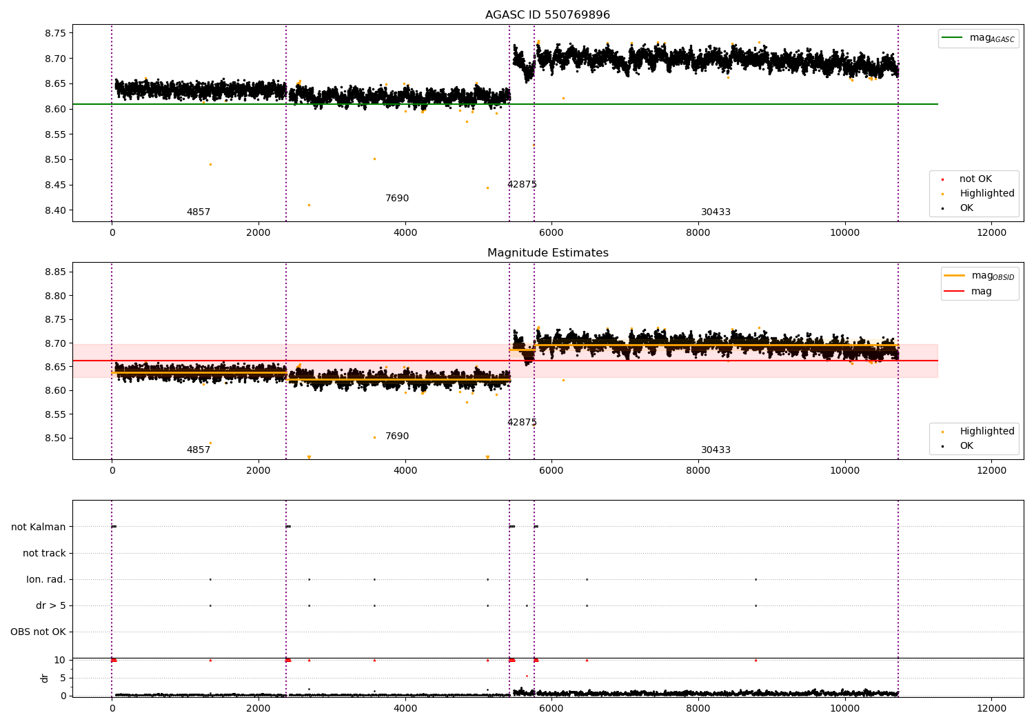Click the "Ion. rad." axis label
Viewport: 1034px width, 724px height.
pyautogui.click(x=46, y=580)
